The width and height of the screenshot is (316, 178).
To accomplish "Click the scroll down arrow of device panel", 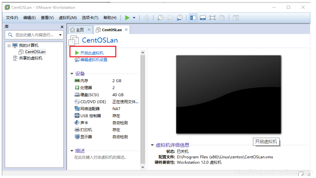I will click(x=143, y=167).
